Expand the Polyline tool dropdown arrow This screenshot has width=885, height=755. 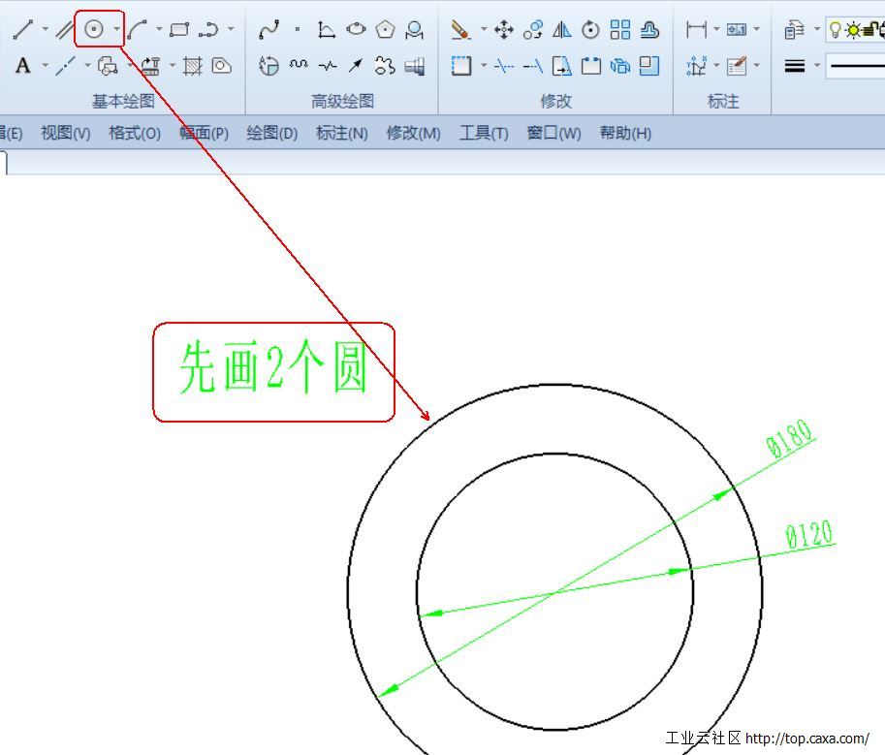pos(231,28)
